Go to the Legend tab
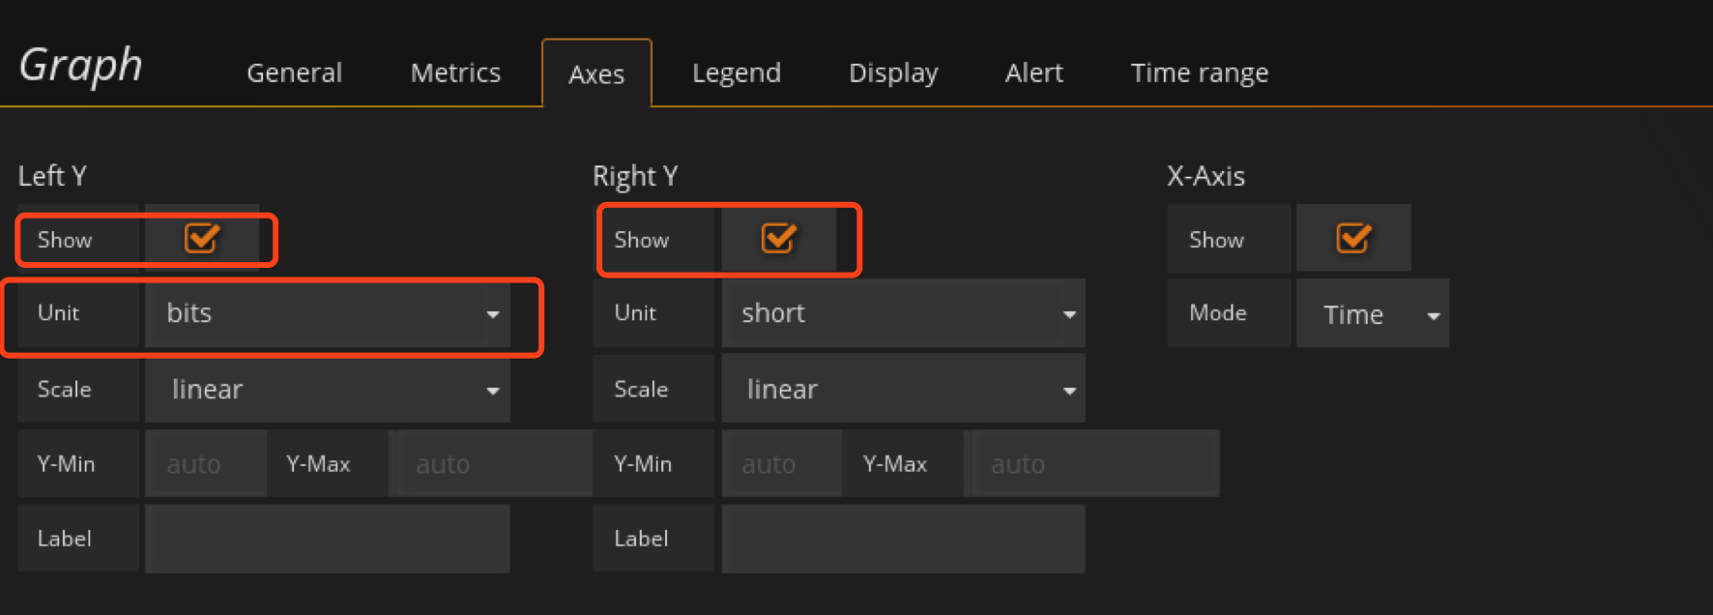This screenshot has height=615, width=1713. 736,73
